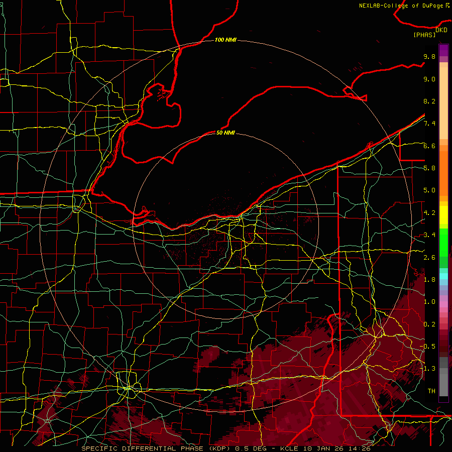Click the 50 NMI range ring label
This screenshot has width=452, height=452.
coord(225,133)
